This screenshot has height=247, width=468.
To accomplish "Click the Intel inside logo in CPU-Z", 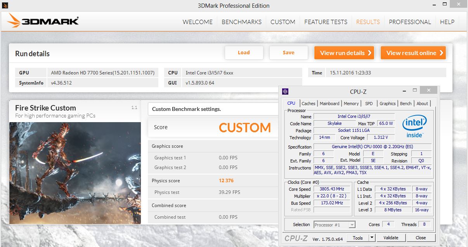I will point(414,126).
